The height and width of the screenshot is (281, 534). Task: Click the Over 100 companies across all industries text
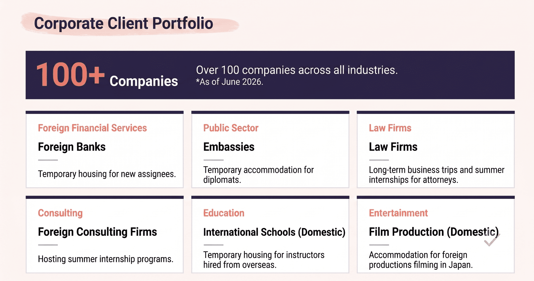point(297,70)
